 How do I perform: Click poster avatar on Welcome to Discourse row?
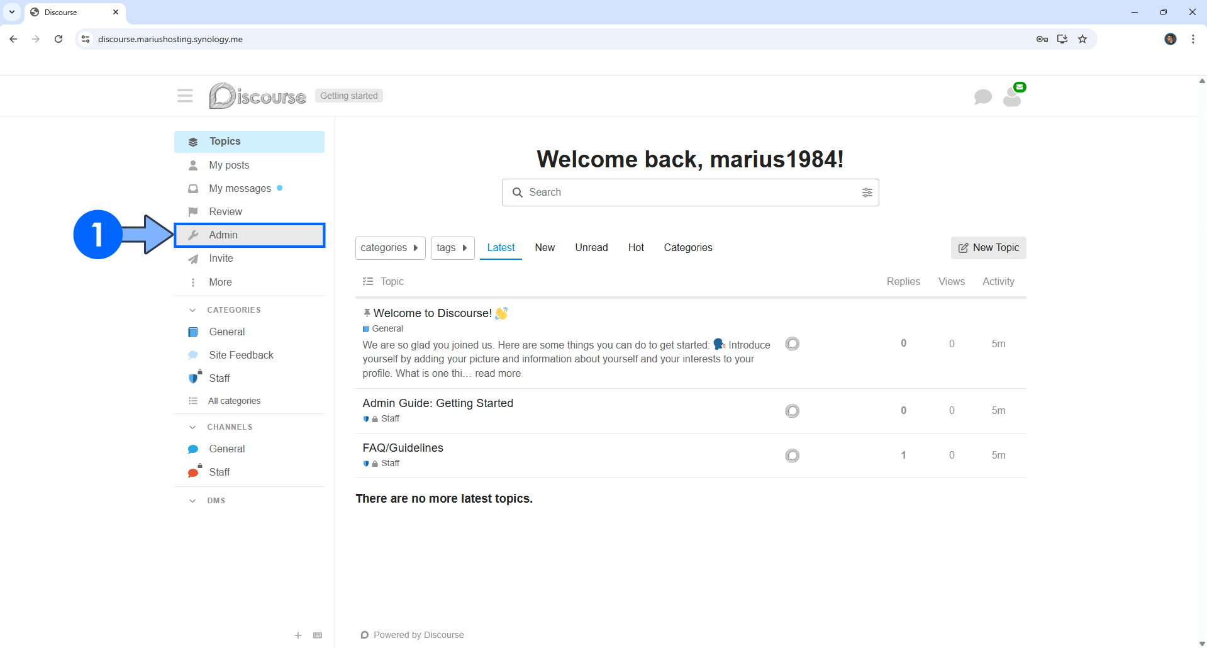click(x=793, y=344)
